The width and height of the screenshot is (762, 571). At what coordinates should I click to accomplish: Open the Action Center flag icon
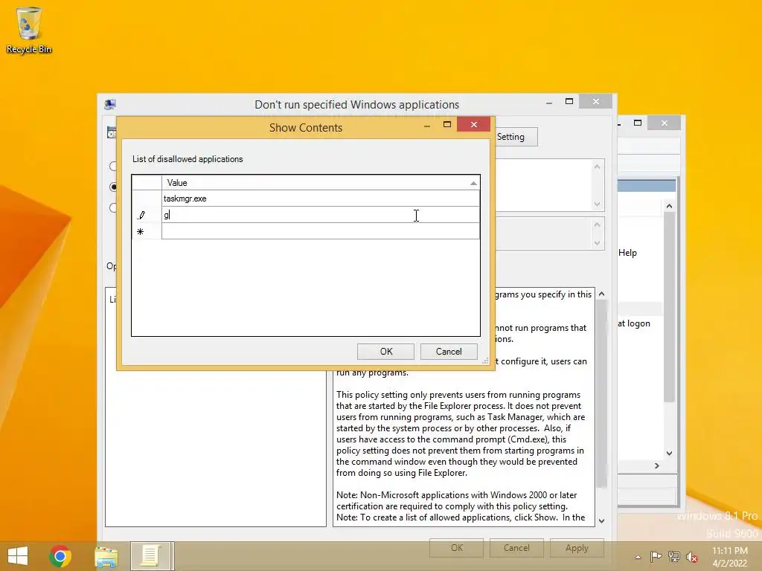656,556
